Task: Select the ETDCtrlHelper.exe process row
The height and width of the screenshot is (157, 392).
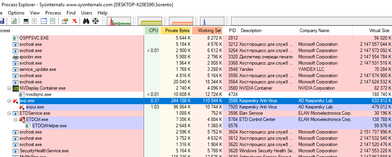Action: coord(196,126)
